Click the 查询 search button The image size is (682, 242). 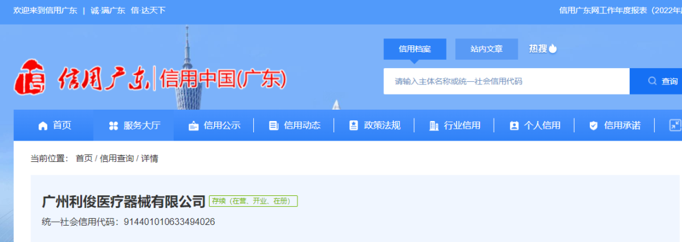656,81
